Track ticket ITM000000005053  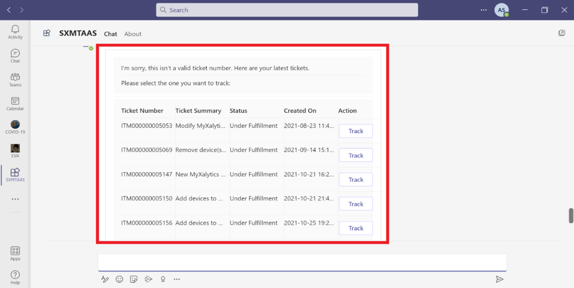pyautogui.click(x=356, y=131)
